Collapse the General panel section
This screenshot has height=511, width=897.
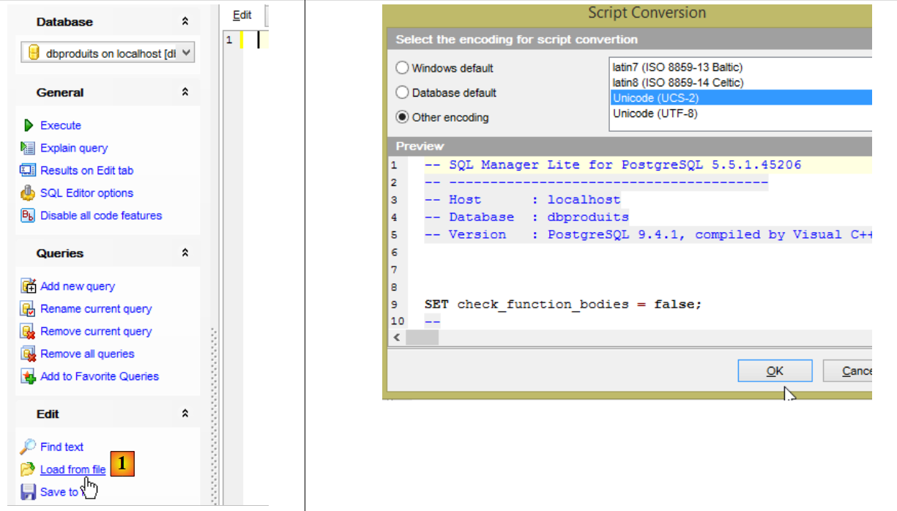[185, 92]
